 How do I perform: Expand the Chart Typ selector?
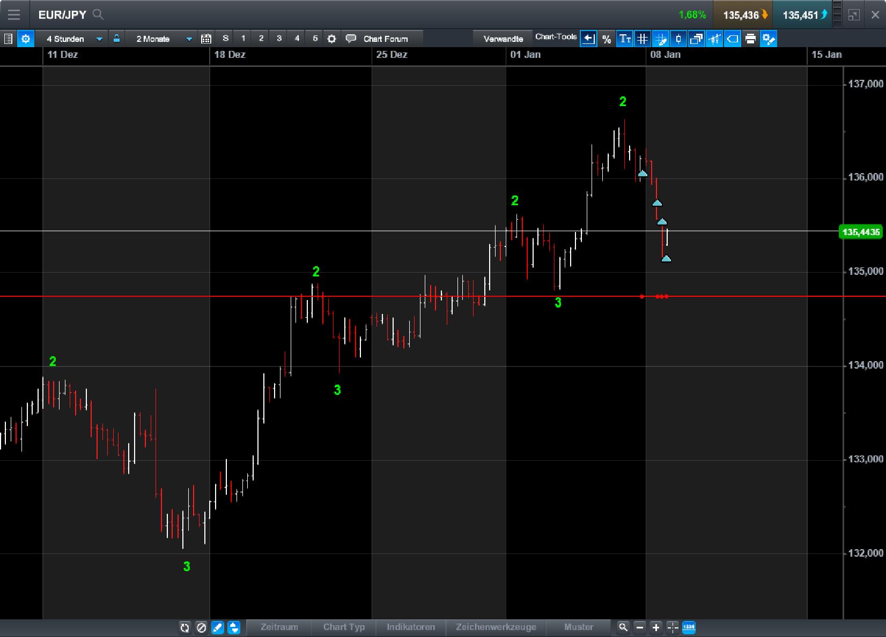(x=343, y=627)
